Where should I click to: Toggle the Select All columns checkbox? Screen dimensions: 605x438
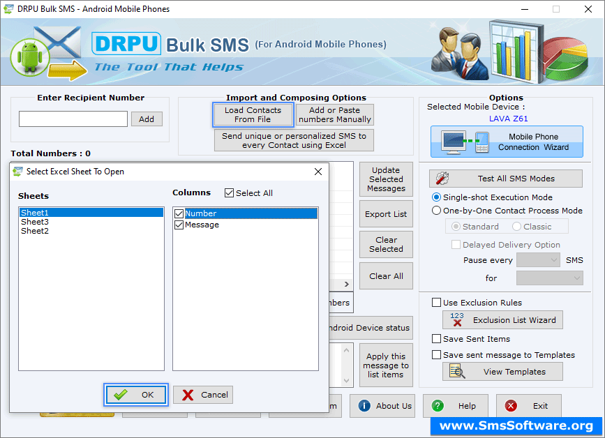[229, 192]
